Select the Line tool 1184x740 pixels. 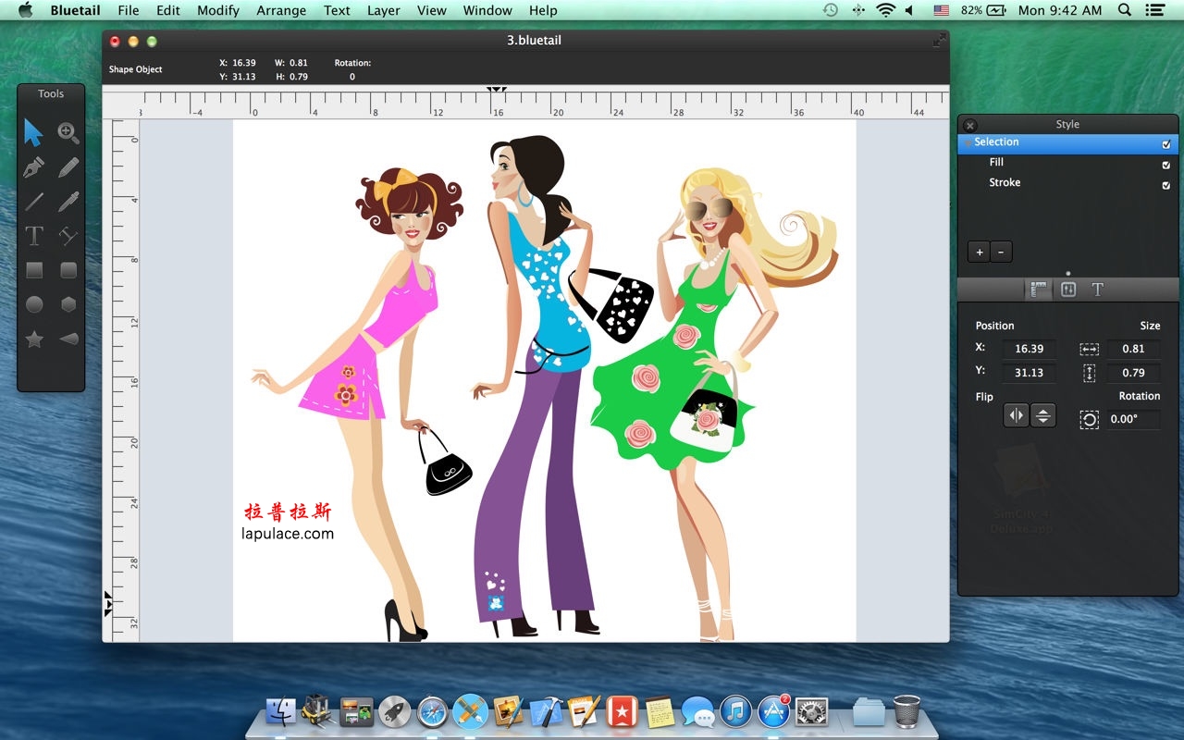tap(33, 202)
